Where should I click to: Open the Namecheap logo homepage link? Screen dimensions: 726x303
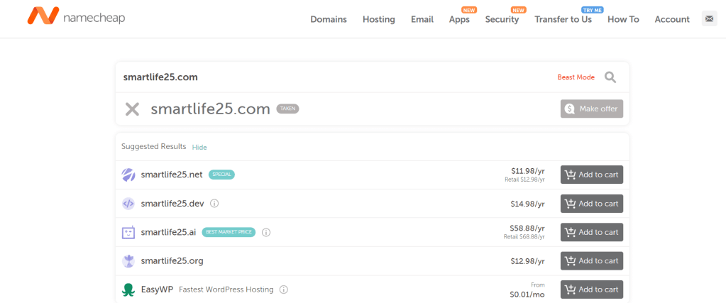pyautogui.click(x=76, y=16)
